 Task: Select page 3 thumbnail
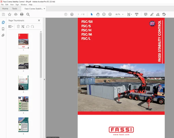click(23, 83)
